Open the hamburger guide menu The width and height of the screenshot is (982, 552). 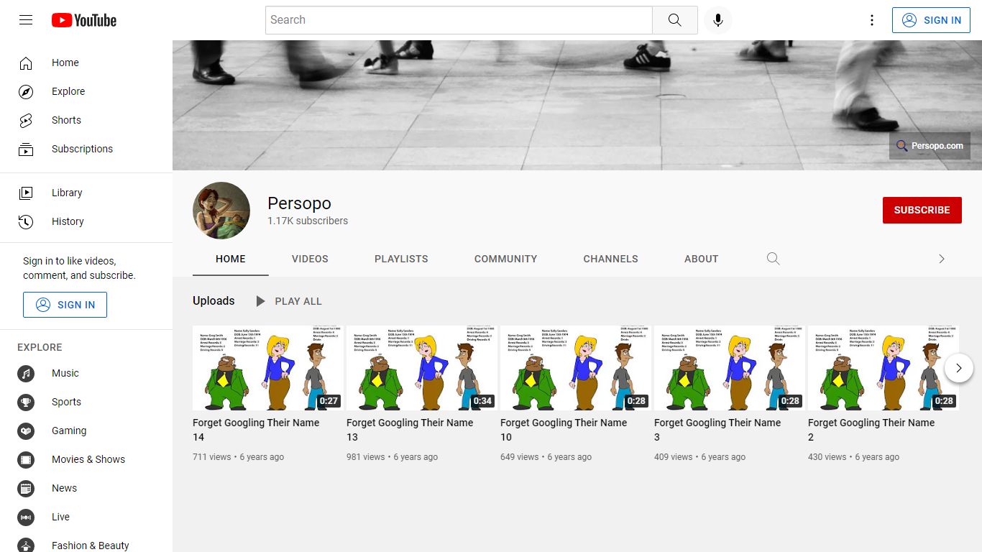coord(26,20)
